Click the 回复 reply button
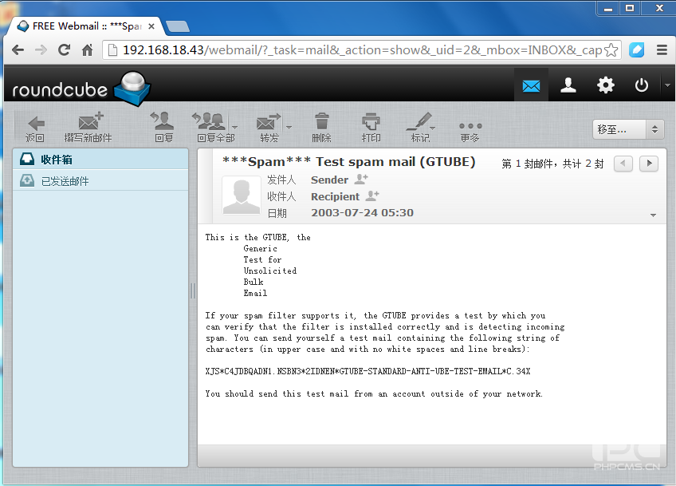Screen dimensions: 676x486 (x=163, y=128)
